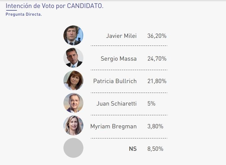Select the Javier Milei name text
Screen dimensions: 226x165
tap(121, 36)
